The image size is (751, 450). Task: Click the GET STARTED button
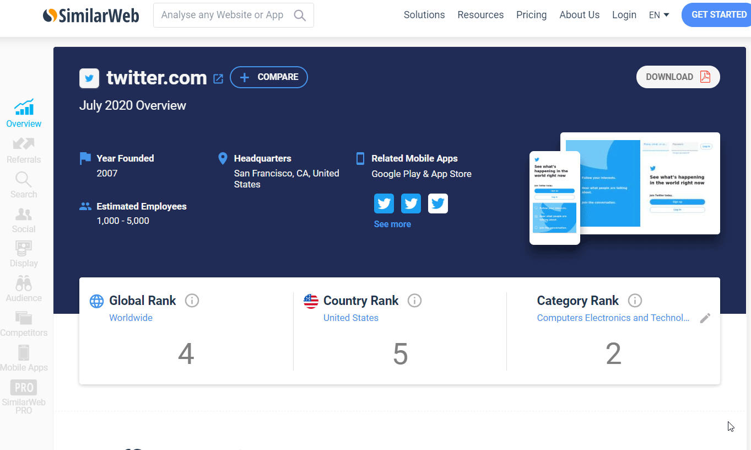click(717, 15)
